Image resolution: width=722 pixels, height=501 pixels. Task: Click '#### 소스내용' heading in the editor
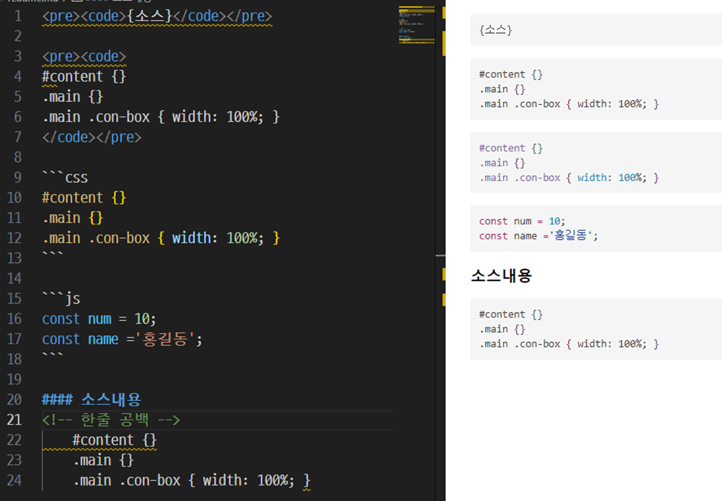pyautogui.click(x=92, y=400)
